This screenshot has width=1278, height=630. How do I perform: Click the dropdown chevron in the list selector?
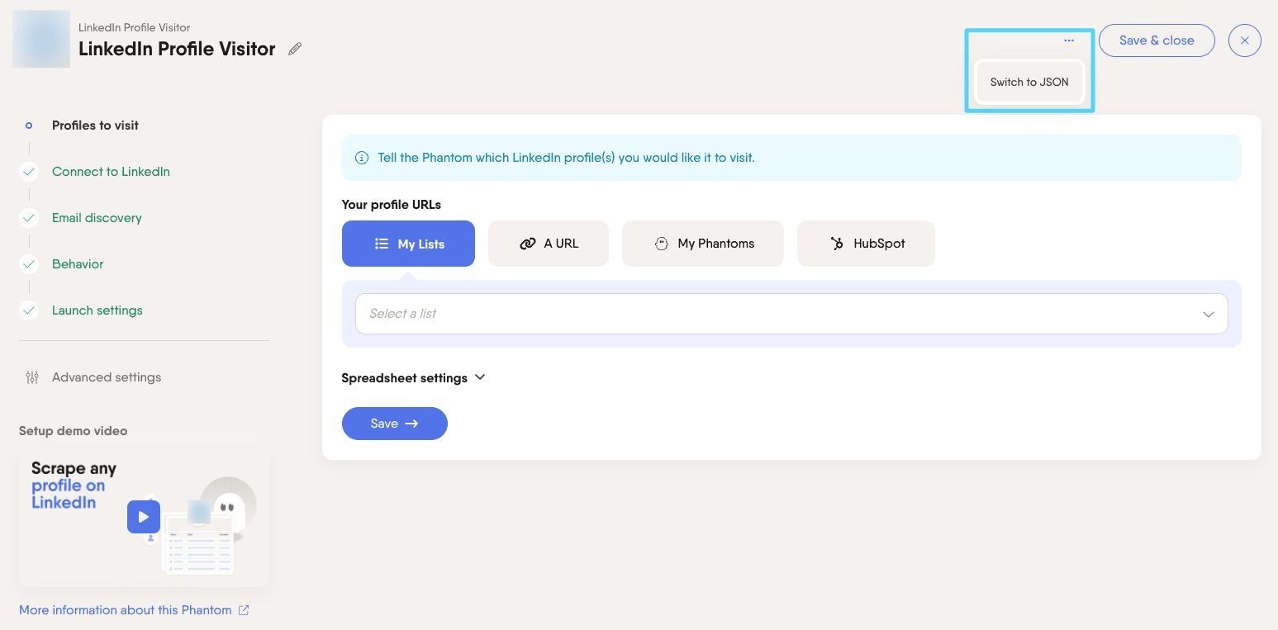tap(1209, 315)
